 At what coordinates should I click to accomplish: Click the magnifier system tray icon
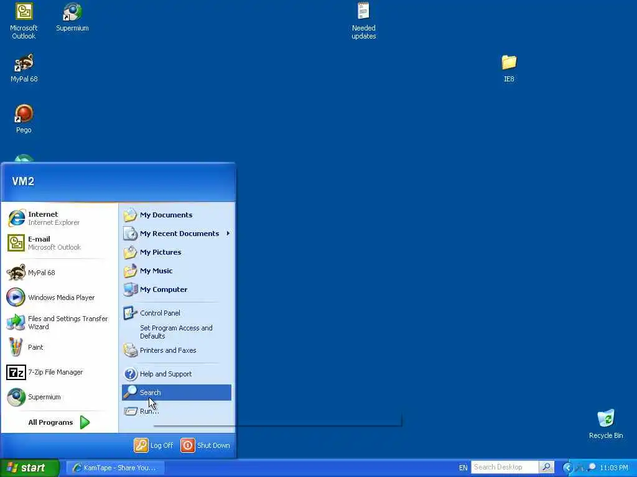pyautogui.click(x=592, y=467)
